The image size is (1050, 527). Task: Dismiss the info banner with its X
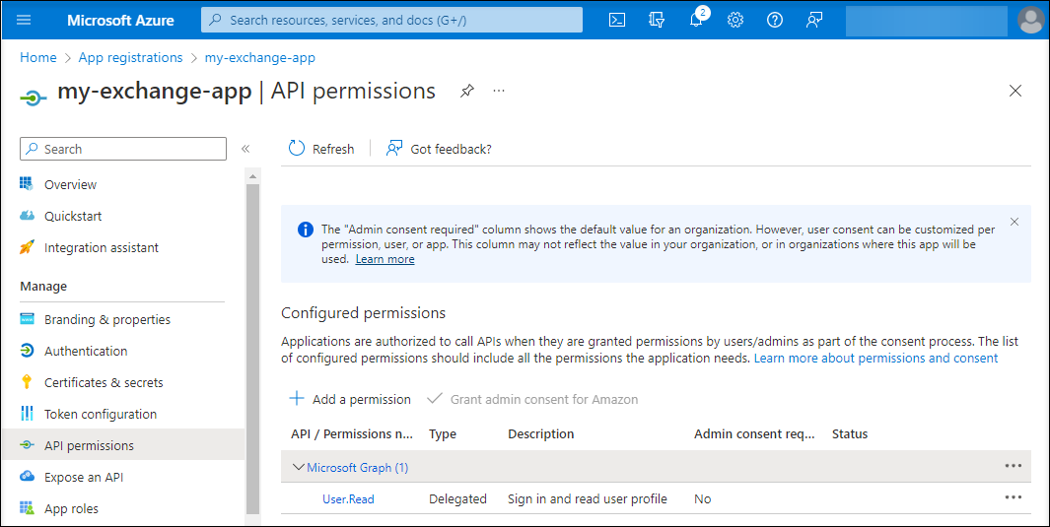pyautogui.click(x=1015, y=222)
